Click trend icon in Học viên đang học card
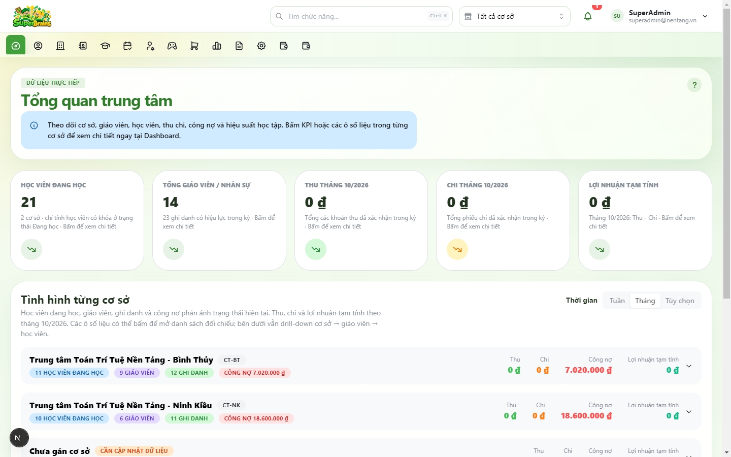731x457 pixels. point(31,249)
